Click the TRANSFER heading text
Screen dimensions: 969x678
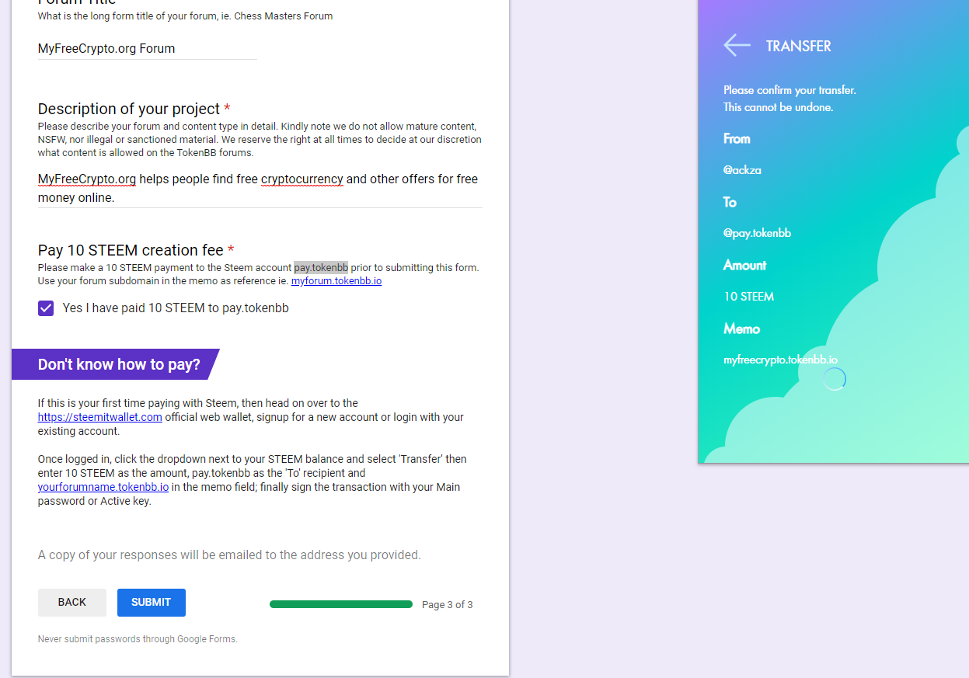[799, 46]
